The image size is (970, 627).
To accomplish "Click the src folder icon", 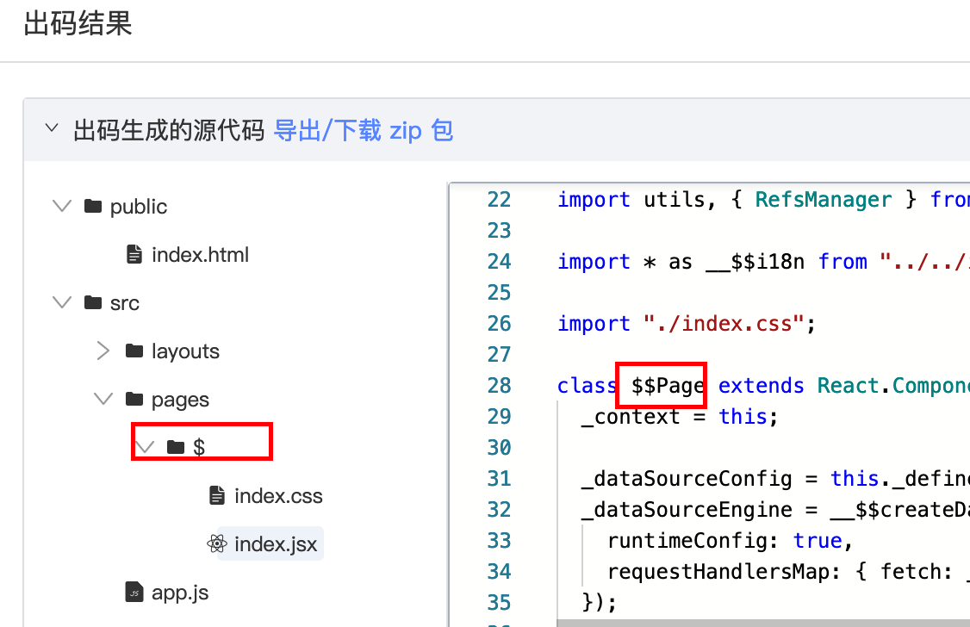I will tap(93, 302).
